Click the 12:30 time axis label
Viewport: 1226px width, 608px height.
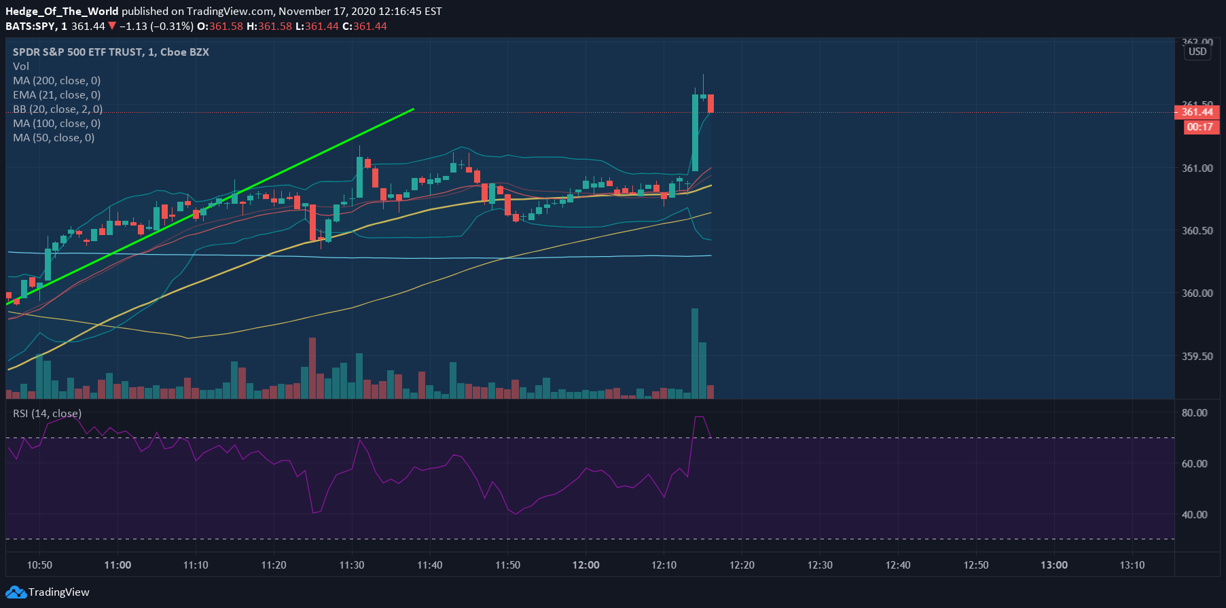point(821,565)
